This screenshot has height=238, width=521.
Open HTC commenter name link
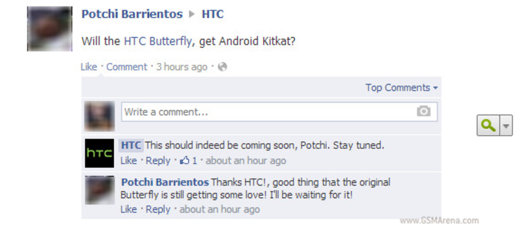[132, 146]
